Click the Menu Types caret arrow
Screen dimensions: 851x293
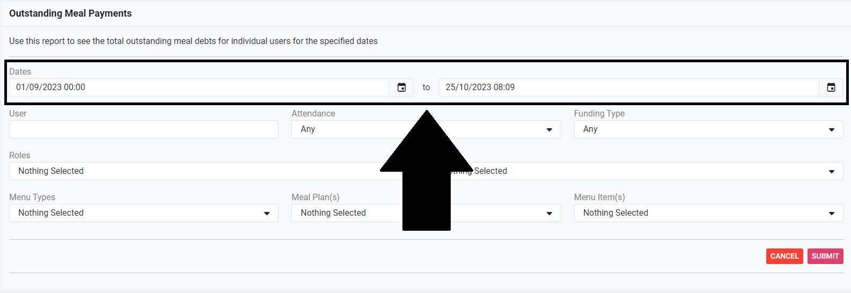[267, 214]
